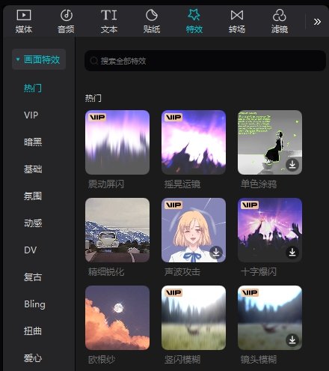Open the 贴纸 stickers icon
The height and width of the screenshot is (371, 329).
click(152, 15)
